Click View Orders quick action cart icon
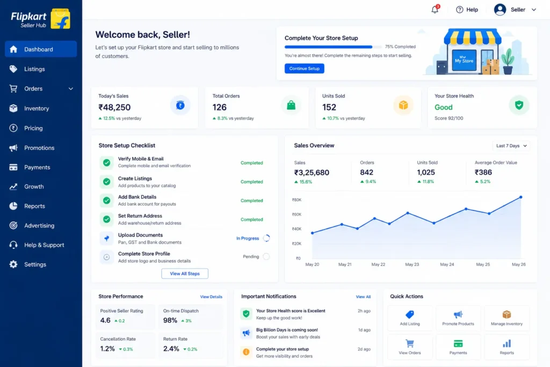550x367 pixels. [x=410, y=343]
